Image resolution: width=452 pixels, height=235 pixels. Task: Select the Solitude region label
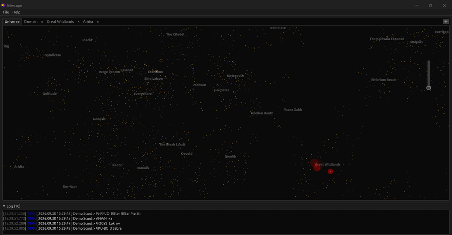50,93
